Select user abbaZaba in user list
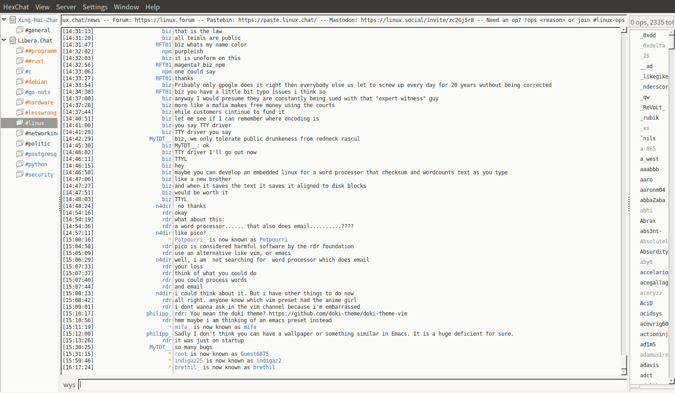The height and width of the screenshot is (393, 675). point(653,200)
